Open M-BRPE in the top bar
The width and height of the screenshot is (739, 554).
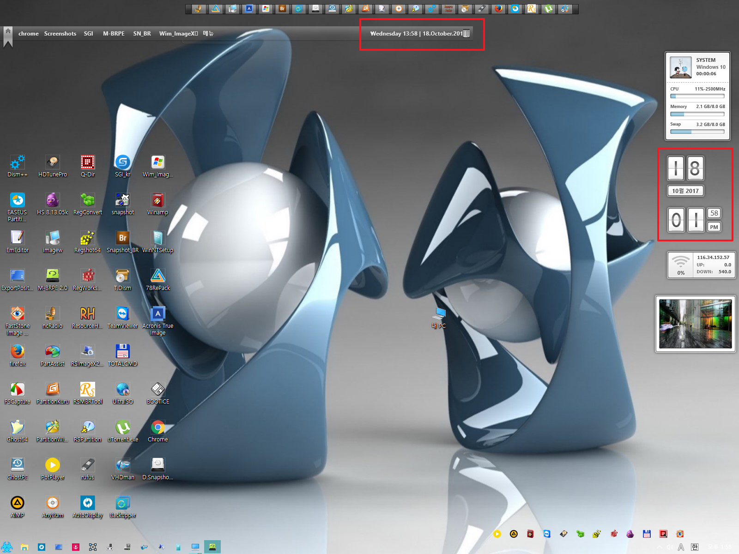(x=114, y=34)
